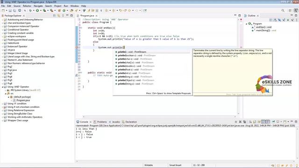Toggle Show Console on standard error change
Viewport: 299px width, 168px height.
tap(268, 122)
